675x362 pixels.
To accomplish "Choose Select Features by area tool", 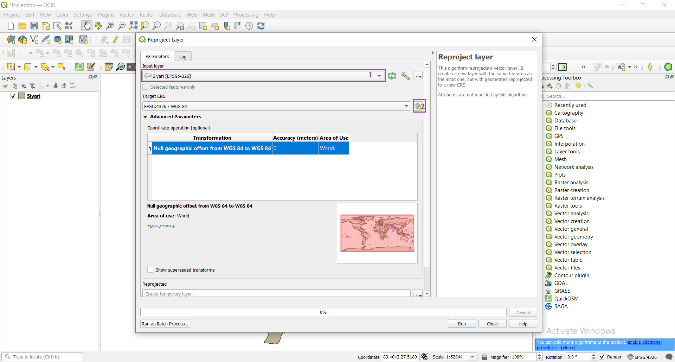I will click(x=11, y=67).
